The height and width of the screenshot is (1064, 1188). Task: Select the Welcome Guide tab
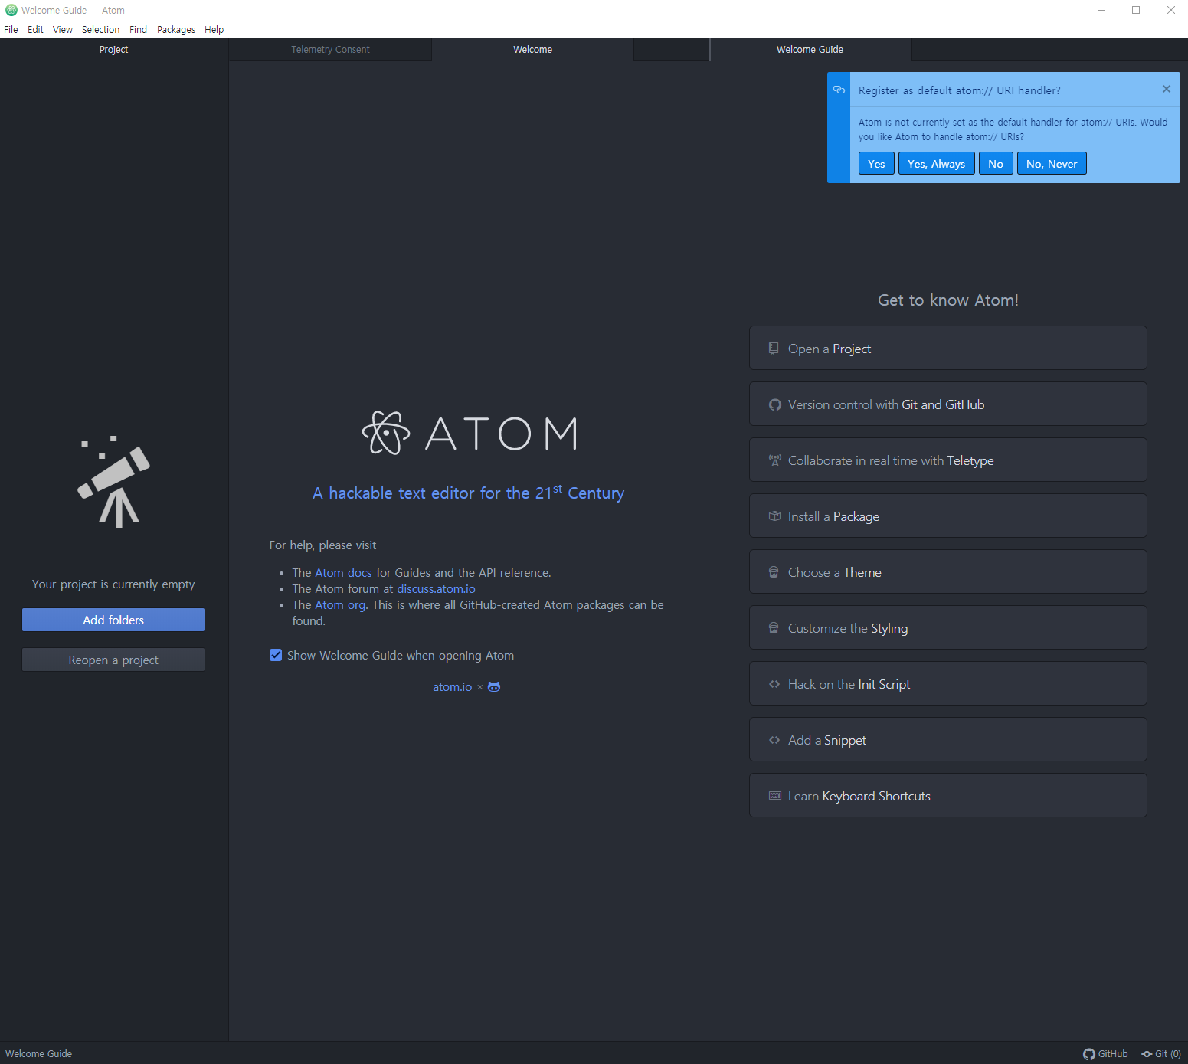(810, 50)
